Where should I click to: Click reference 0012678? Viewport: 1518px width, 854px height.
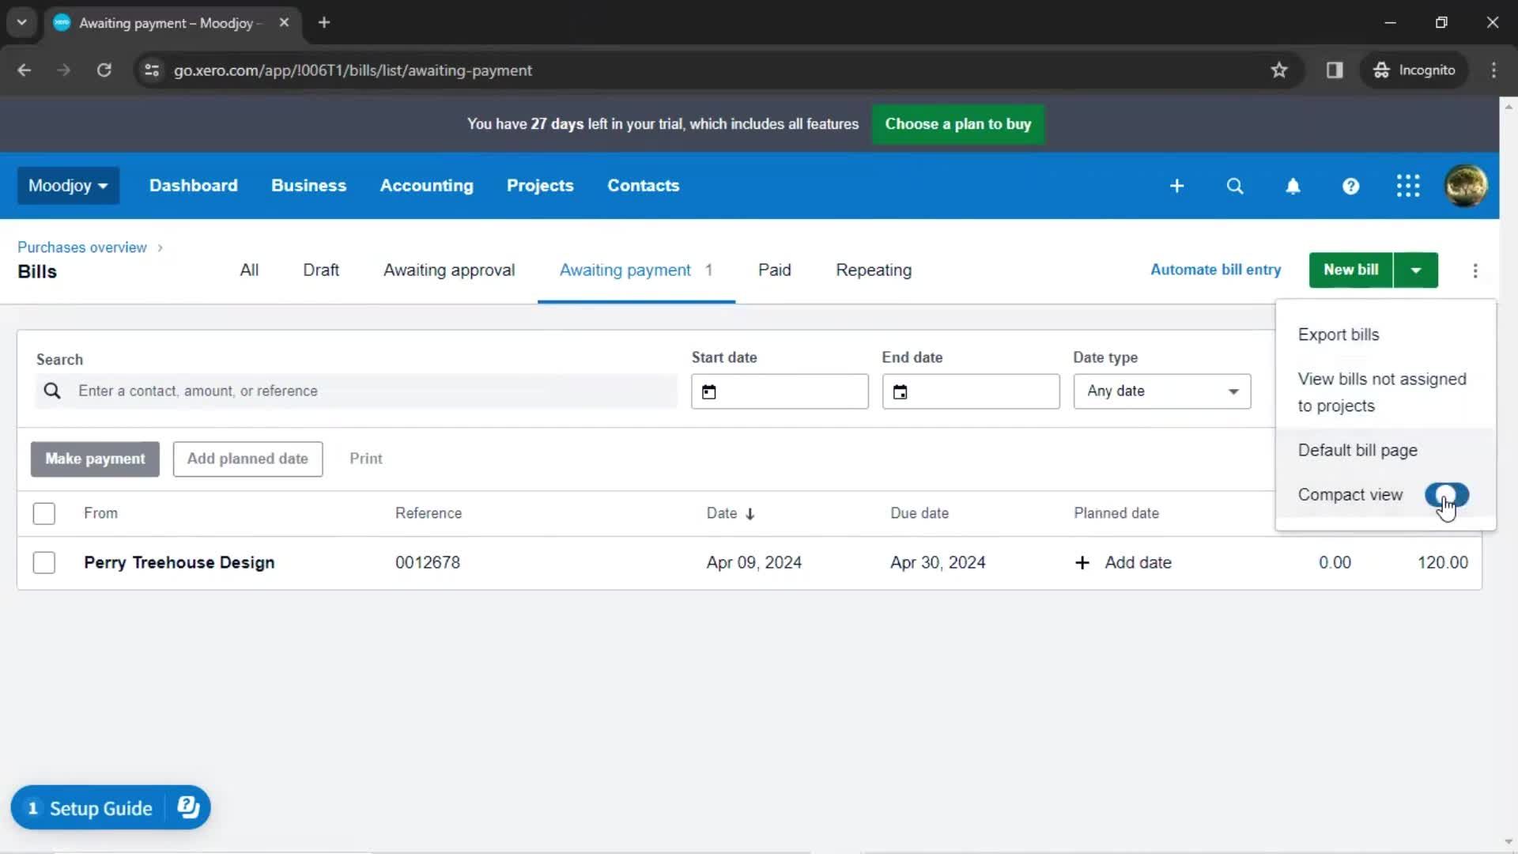point(428,563)
